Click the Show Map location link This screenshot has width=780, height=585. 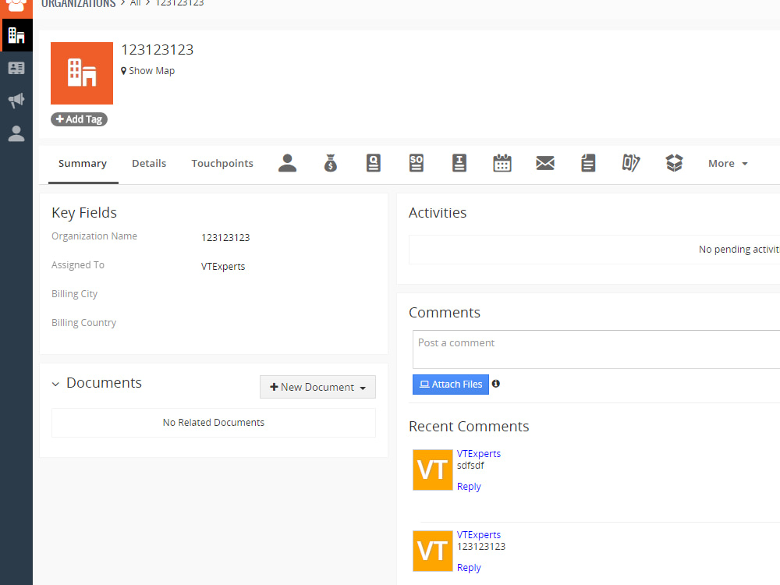148,71
